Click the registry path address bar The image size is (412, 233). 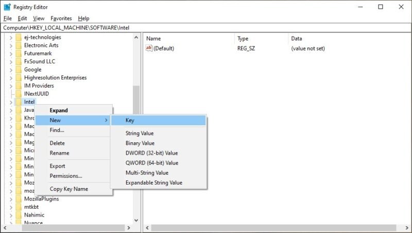point(206,27)
